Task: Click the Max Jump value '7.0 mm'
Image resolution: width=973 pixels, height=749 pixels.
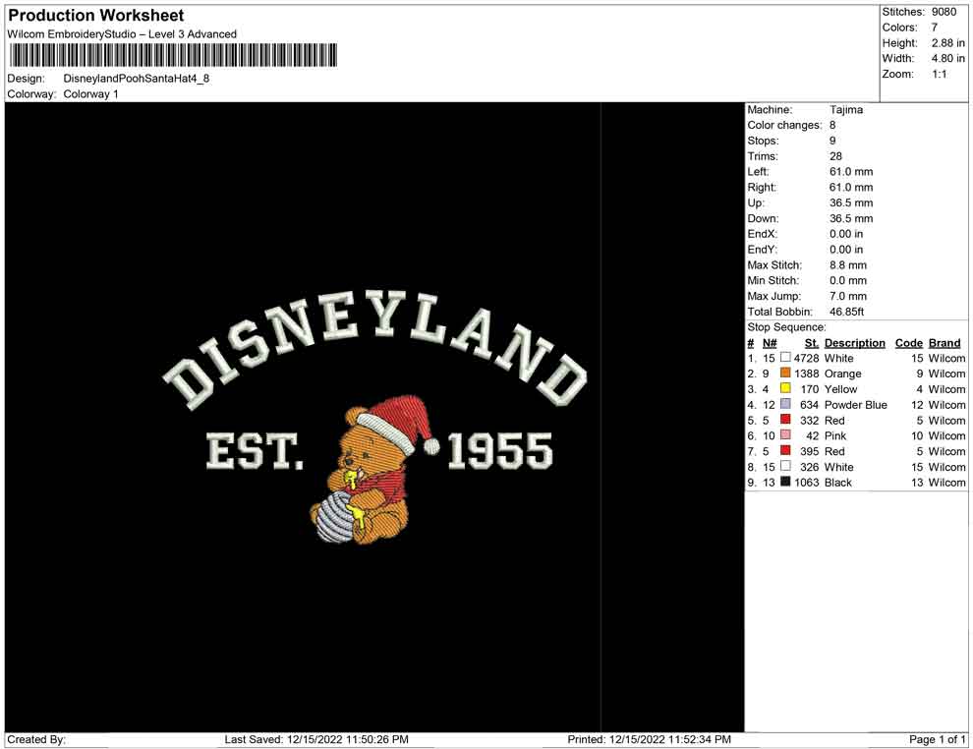Action: coord(847,296)
